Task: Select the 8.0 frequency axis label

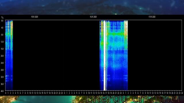Action: click(x=2, y=35)
